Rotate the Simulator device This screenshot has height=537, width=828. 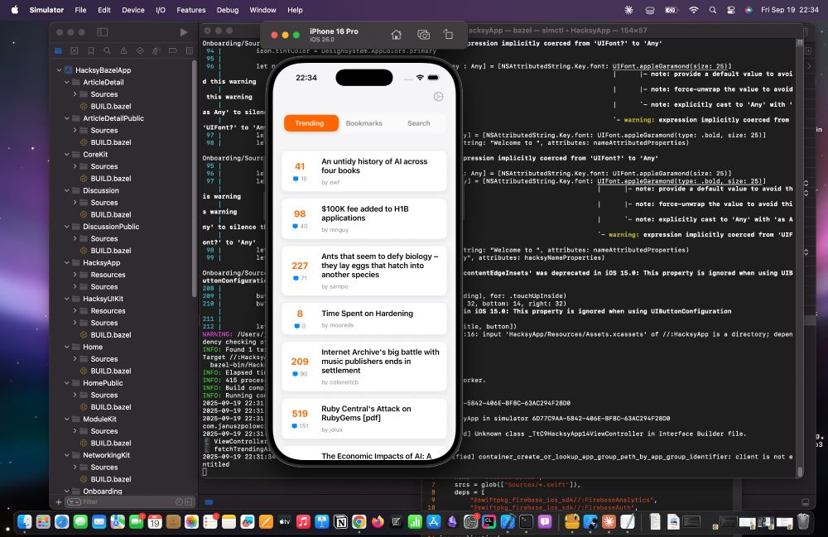pyautogui.click(x=448, y=35)
